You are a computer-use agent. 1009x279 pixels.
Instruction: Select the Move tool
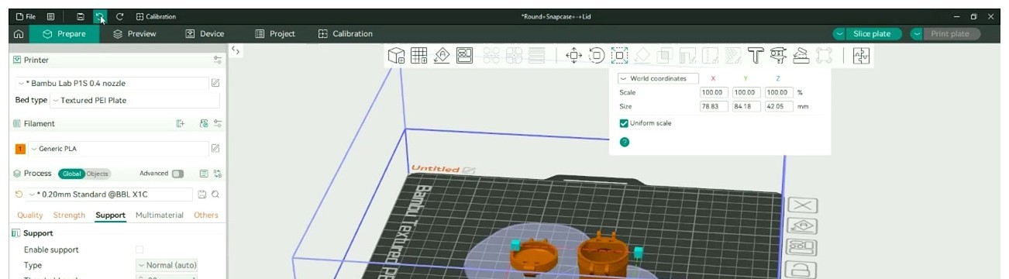pos(573,55)
